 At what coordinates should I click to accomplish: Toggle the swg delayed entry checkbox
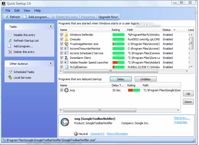click(x=62, y=90)
